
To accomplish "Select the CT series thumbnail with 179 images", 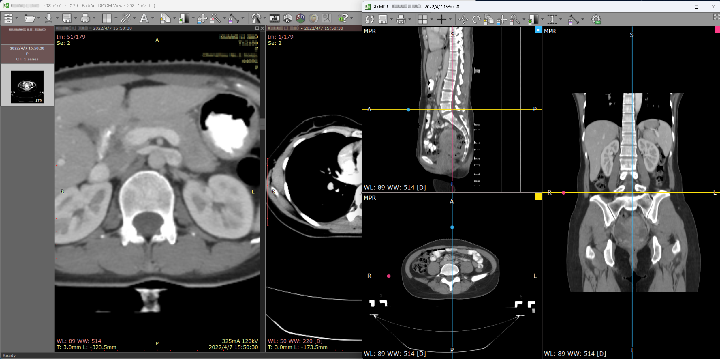I will (27, 87).
